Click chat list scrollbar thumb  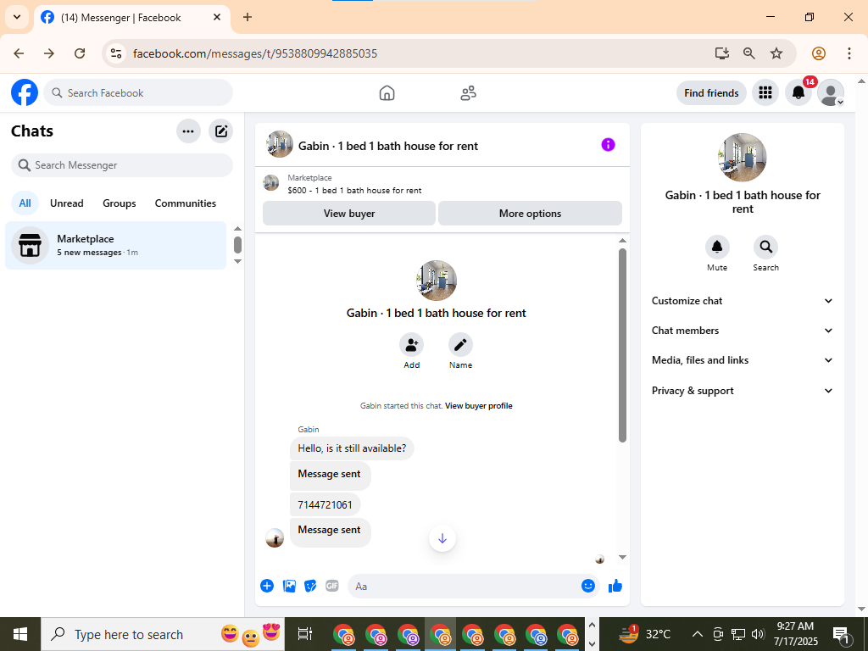[237, 244]
